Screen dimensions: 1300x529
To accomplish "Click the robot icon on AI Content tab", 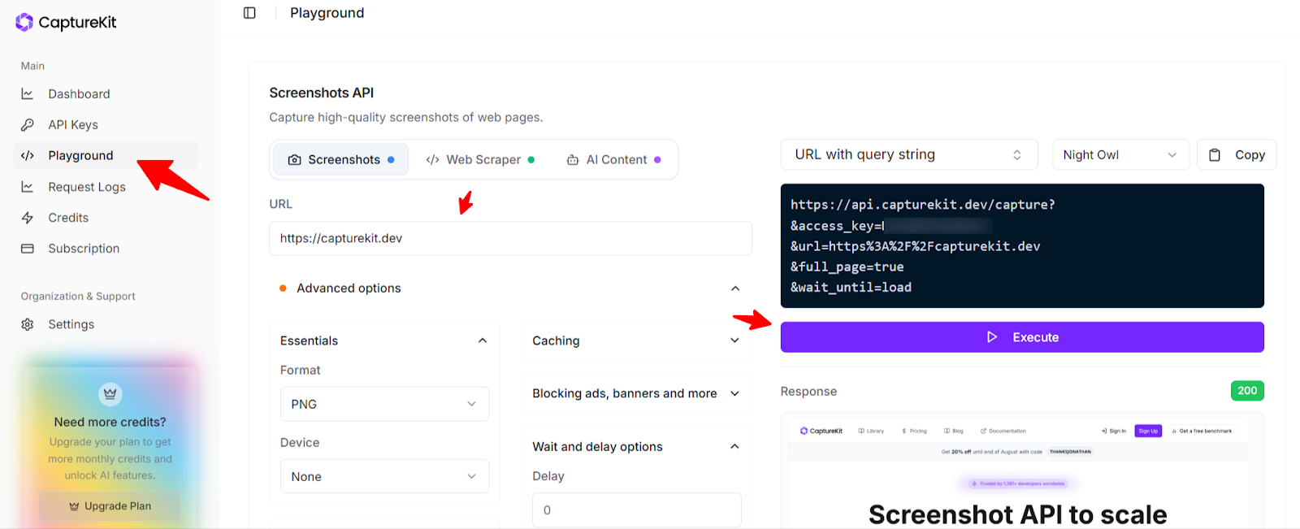I will click(x=573, y=160).
